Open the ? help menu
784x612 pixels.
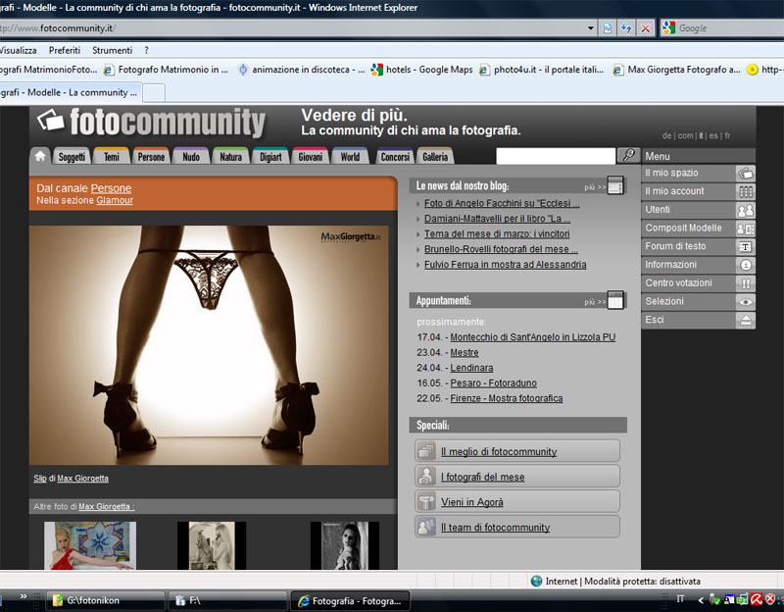(146, 50)
